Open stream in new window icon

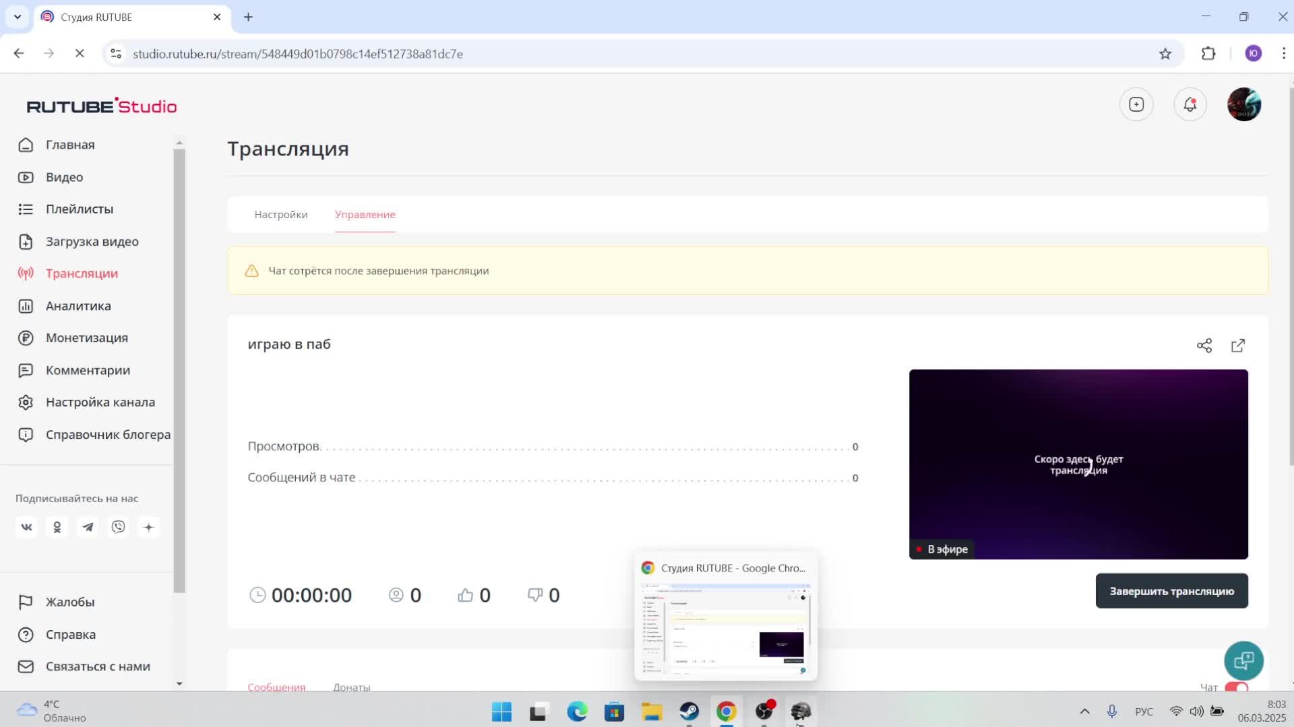pos(1238,346)
